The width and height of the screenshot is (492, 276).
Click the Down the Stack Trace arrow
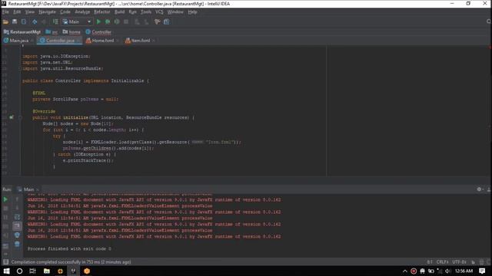[17, 208]
